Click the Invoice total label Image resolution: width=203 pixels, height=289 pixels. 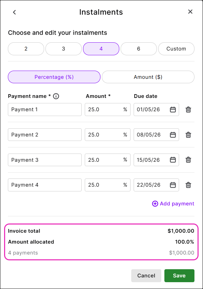(x=24, y=231)
